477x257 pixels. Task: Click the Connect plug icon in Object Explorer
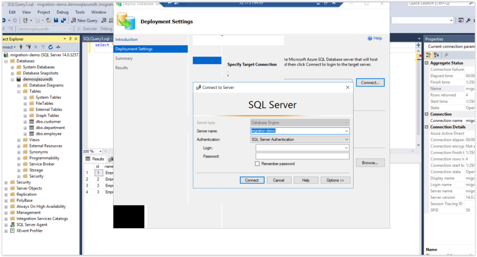coord(21,47)
